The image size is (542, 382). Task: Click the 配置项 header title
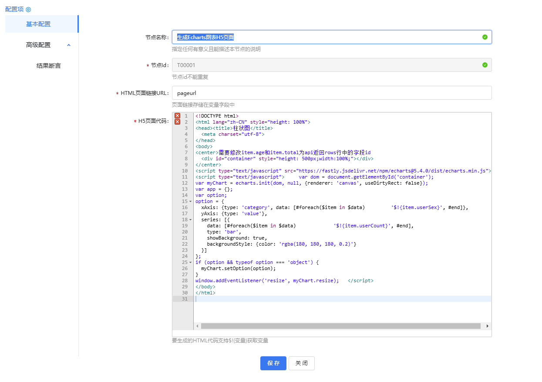[x=14, y=9]
